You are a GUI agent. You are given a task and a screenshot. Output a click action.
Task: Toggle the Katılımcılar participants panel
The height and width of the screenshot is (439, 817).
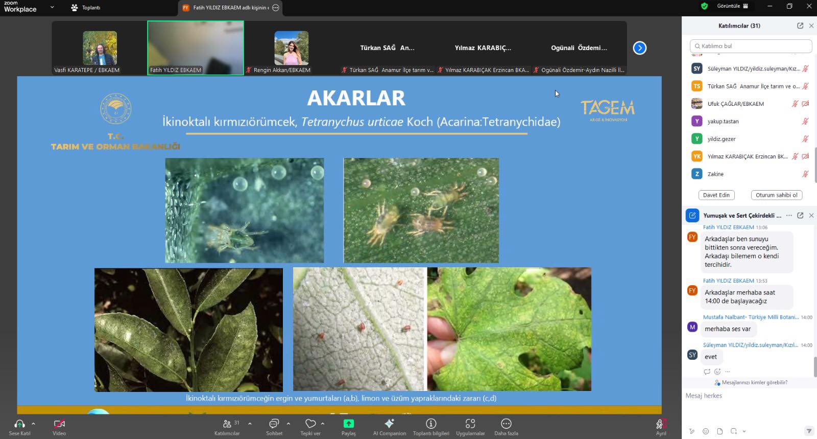pos(227,424)
